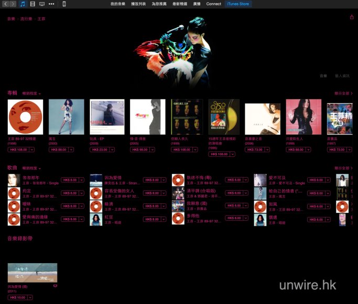Screen dimensions: 358x304
Task: Click the small video badge beside 因為愛情 (國) title
Action: (55, 286)
